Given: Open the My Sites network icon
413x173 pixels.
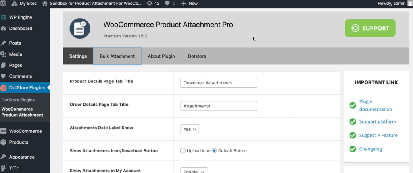Looking at the screenshot, I should point(15,3).
